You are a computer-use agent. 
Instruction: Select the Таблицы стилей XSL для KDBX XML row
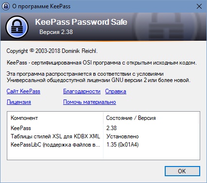103,136
